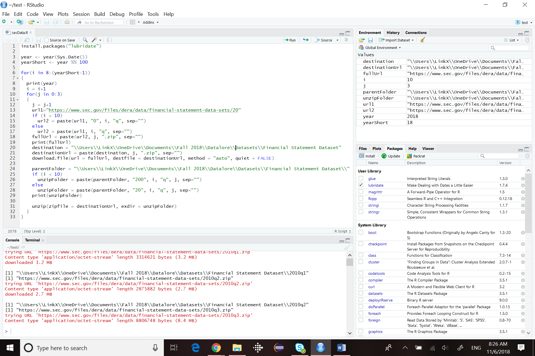This screenshot has width=535, height=356.
Task: Uncheck the lubridate package checkbox
Action: (x=361, y=185)
